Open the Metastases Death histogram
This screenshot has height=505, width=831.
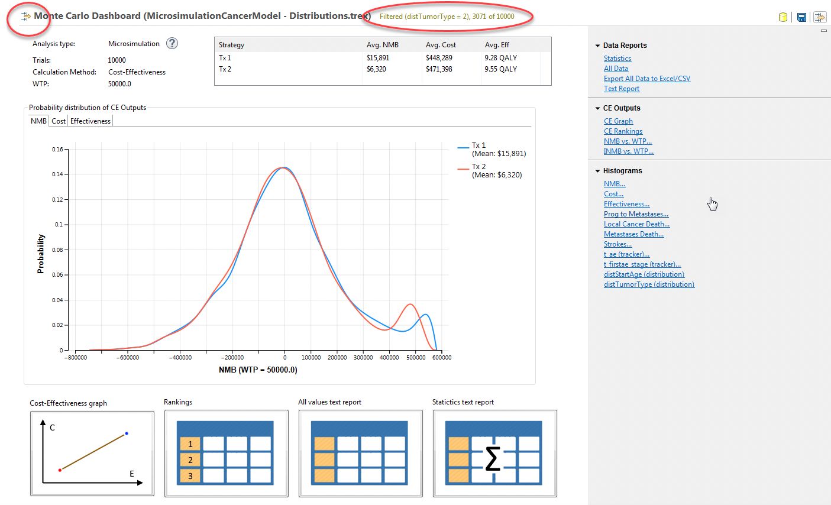pyautogui.click(x=633, y=234)
